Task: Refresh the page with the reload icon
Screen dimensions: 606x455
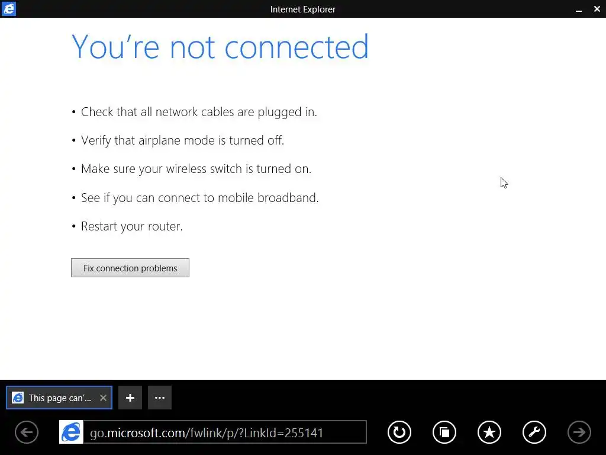Action: pyautogui.click(x=399, y=432)
